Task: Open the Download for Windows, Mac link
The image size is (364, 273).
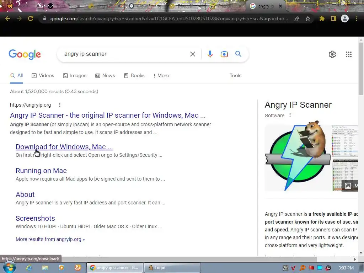Action: pyautogui.click(x=64, y=147)
